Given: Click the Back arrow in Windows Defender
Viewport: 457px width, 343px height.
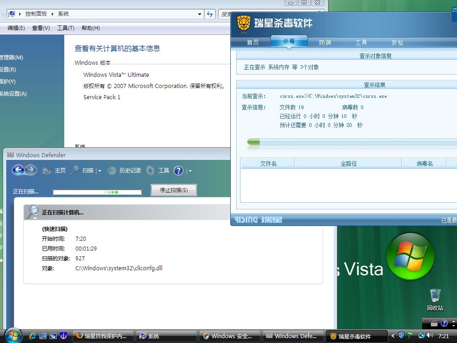Looking at the screenshot, I should (18, 170).
